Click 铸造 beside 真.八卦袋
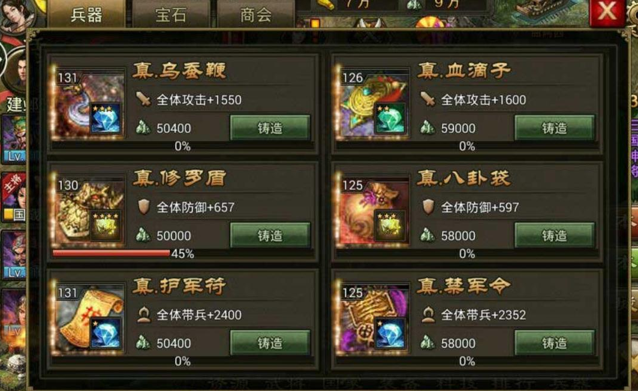This screenshot has width=638, height=391. pos(554,235)
